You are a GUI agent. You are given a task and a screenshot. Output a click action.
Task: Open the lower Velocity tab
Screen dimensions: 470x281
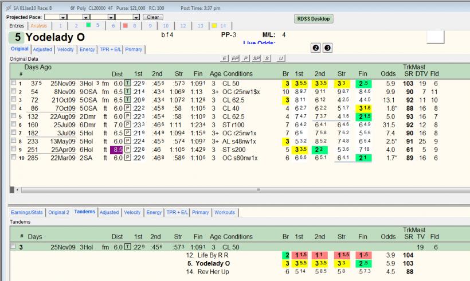tap(132, 212)
